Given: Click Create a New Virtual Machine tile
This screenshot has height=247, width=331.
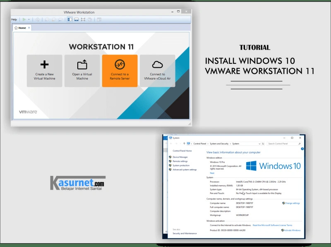Looking at the screenshot, I should 45,71.
